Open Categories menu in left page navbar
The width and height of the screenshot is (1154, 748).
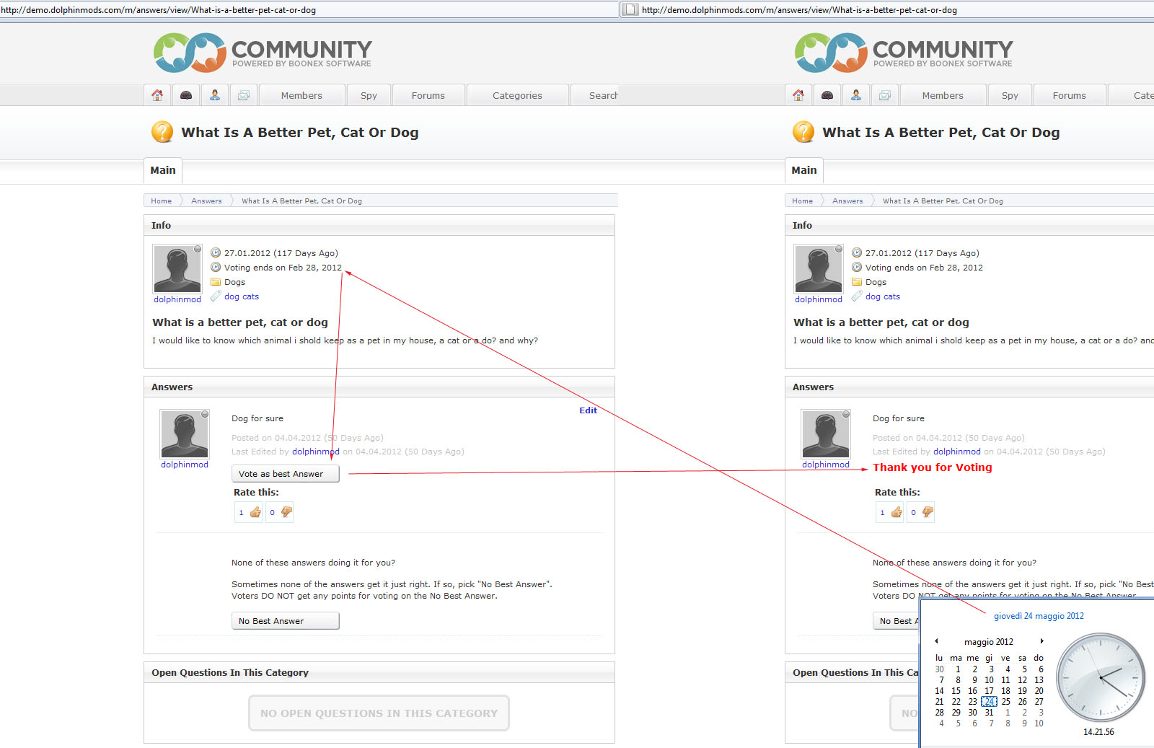(517, 95)
